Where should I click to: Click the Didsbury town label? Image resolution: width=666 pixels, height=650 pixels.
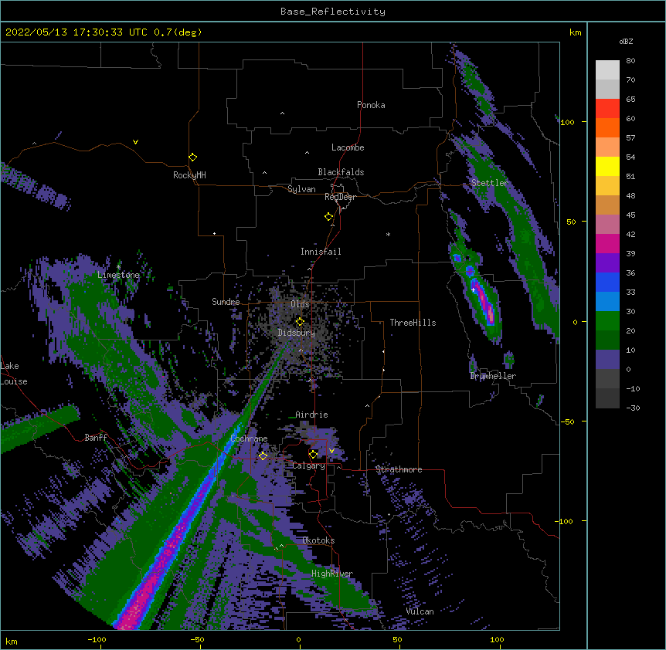pos(297,333)
